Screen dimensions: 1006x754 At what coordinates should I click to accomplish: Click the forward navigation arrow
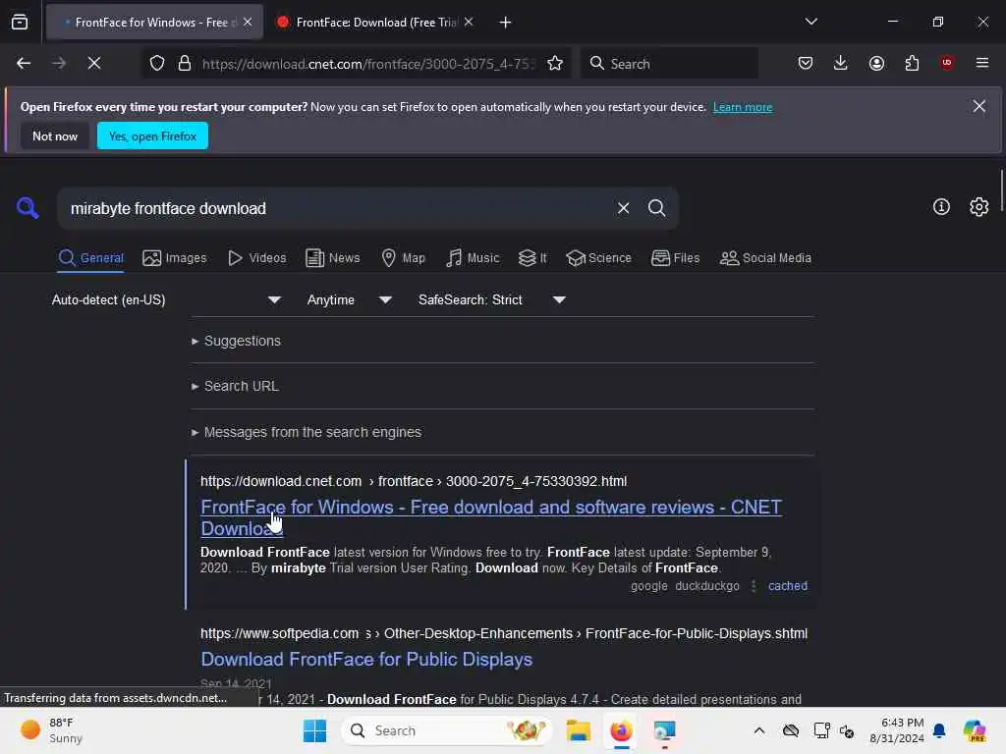pos(59,63)
